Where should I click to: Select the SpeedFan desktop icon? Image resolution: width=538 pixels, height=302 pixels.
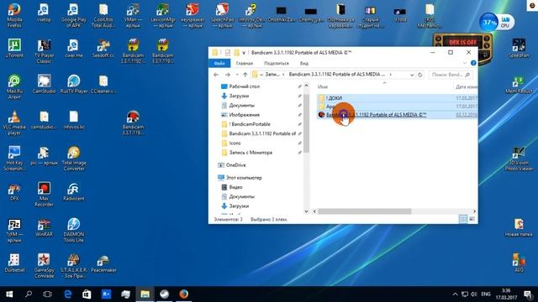pos(519,49)
